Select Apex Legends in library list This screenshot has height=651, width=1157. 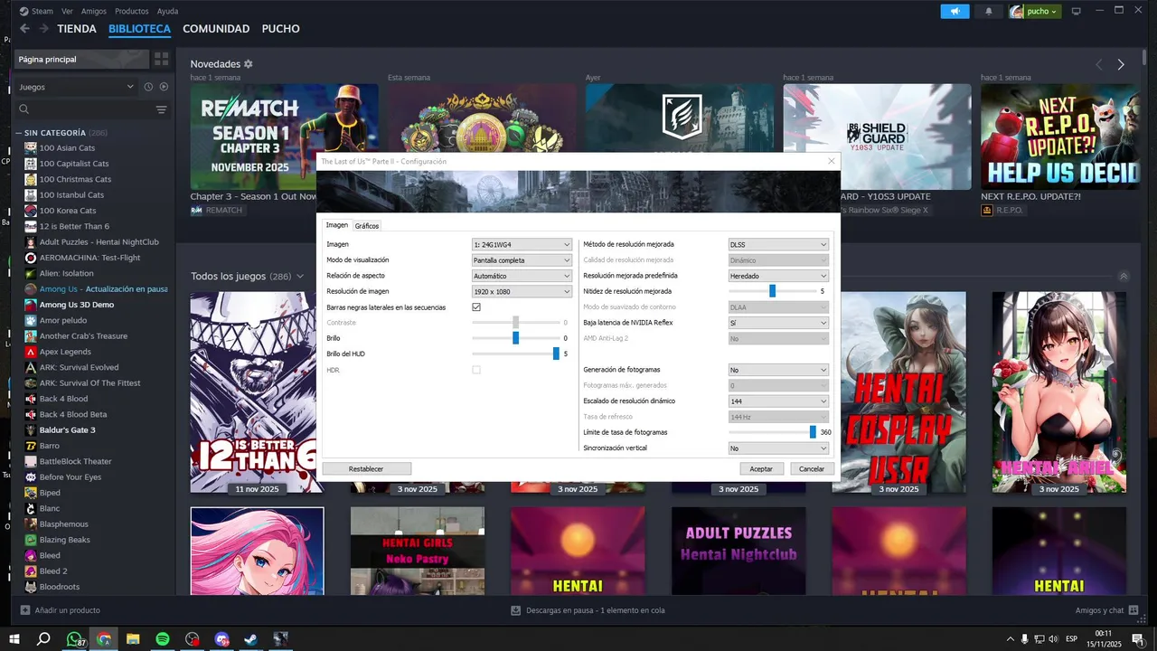tap(65, 352)
